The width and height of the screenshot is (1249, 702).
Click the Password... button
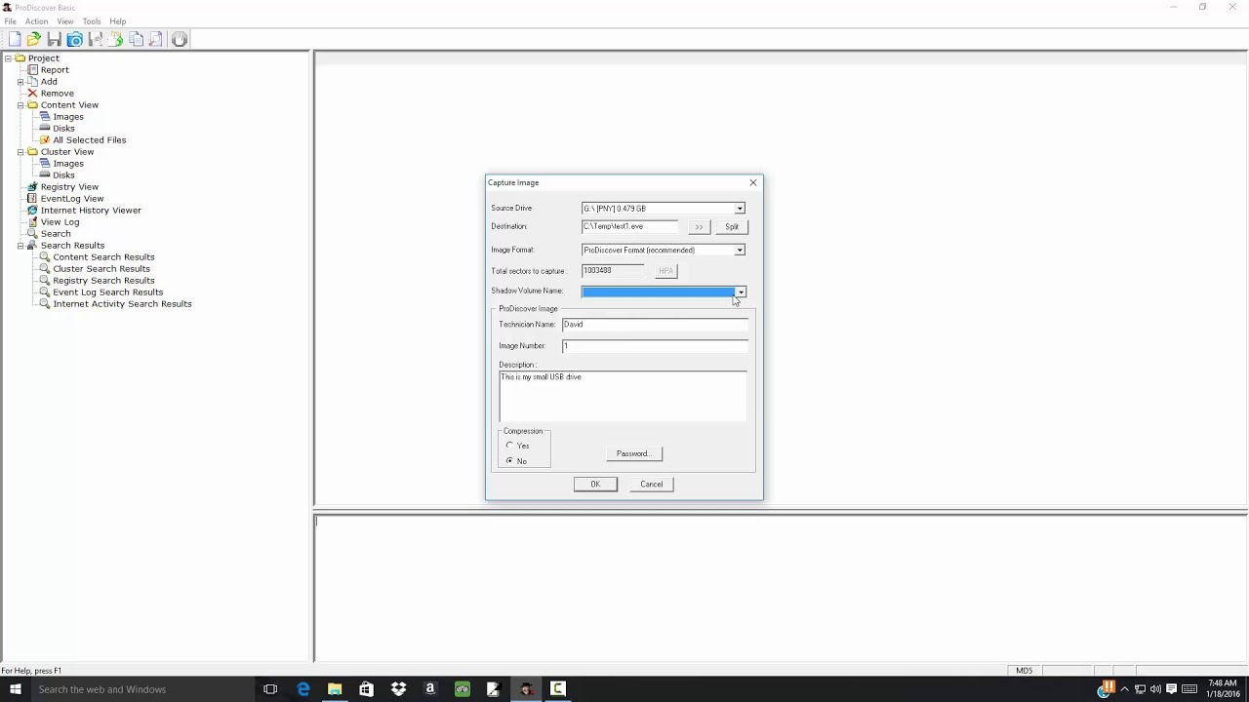point(633,453)
